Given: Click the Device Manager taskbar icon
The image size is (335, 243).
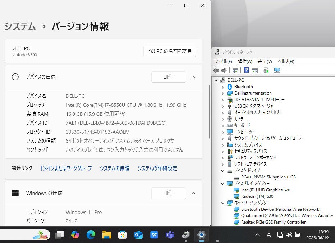Looking at the screenshot, I should (x=186, y=235).
